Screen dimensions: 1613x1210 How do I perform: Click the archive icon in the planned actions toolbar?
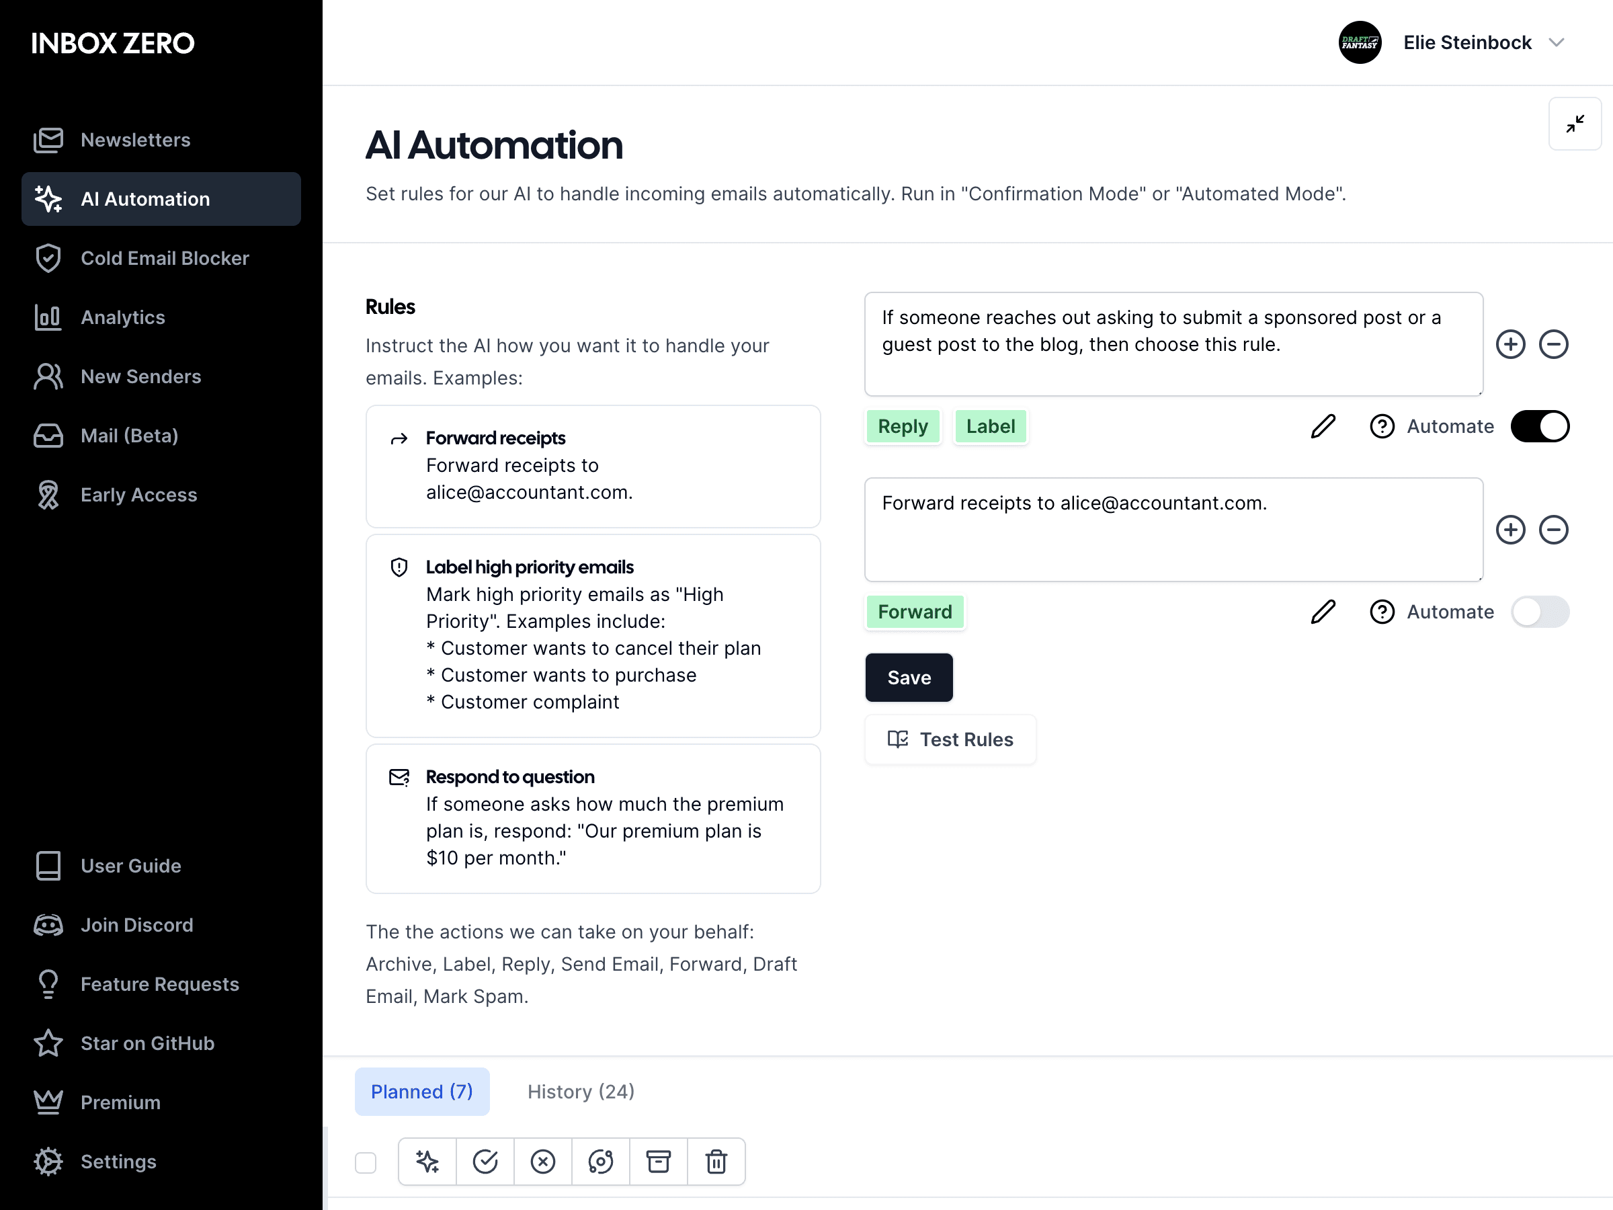[x=659, y=1161]
